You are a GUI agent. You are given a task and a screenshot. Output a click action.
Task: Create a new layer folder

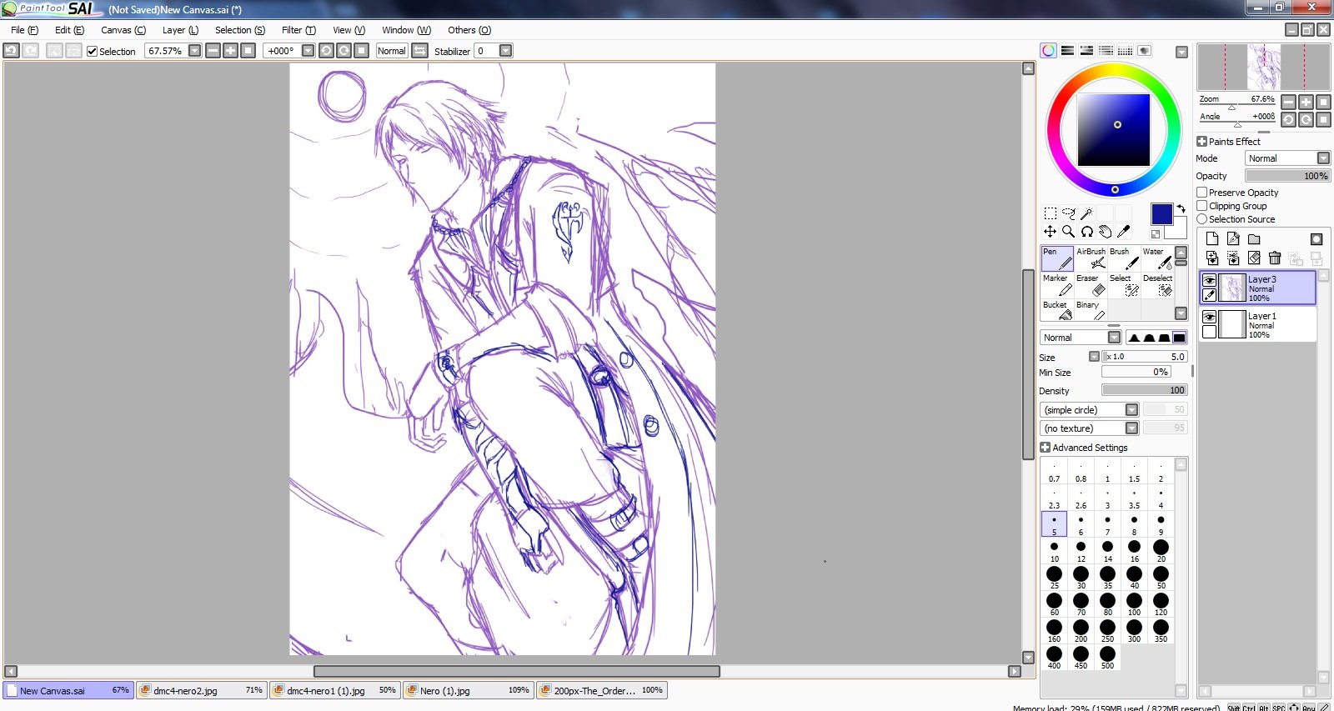pyautogui.click(x=1254, y=239)
